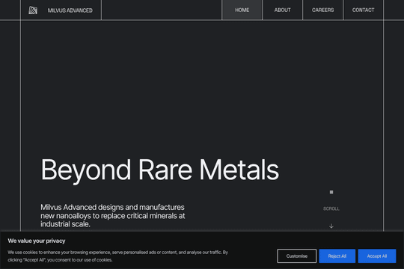Click the 'We use cookies' notice text
This screenshot has height=269, width=404.
click(x=117, y=256)
